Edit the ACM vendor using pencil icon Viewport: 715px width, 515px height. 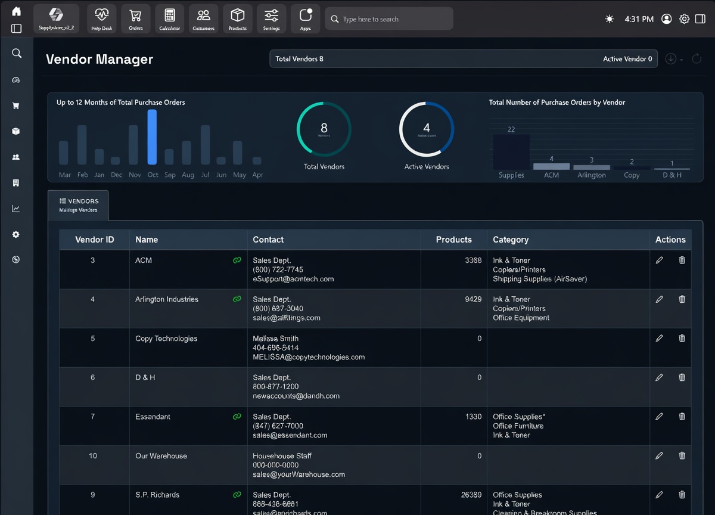click(659, 260)
